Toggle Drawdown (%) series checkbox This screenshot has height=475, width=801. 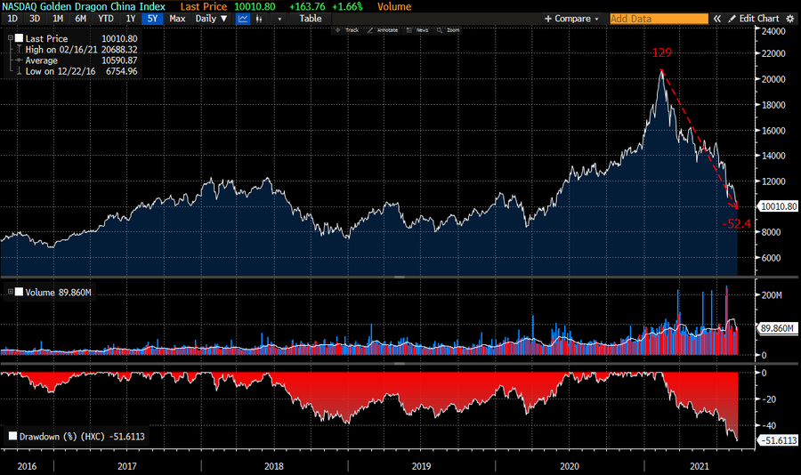(x=12, y=436)
